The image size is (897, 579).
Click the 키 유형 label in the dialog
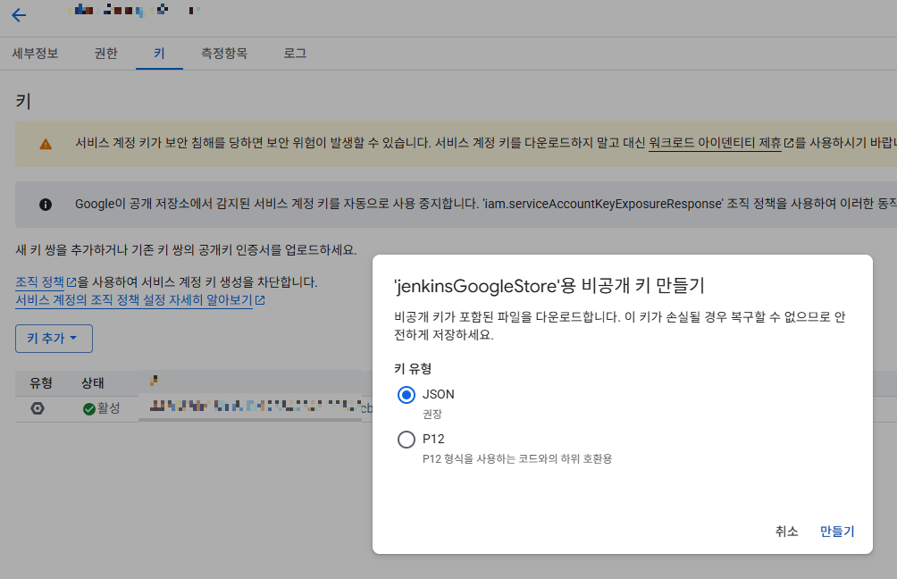[x=413, y=368]
